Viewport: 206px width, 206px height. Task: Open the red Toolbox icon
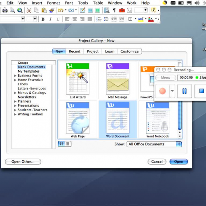122,10
